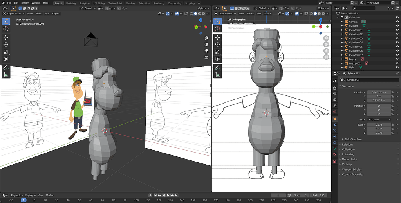
Task: Activate Select Box tool in left viewport
Action: click(x=5, y=22)
